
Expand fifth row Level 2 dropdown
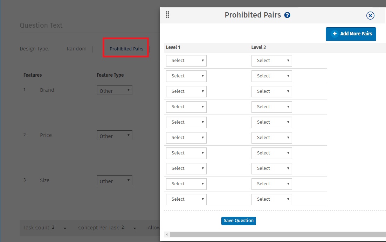point(271,122)
